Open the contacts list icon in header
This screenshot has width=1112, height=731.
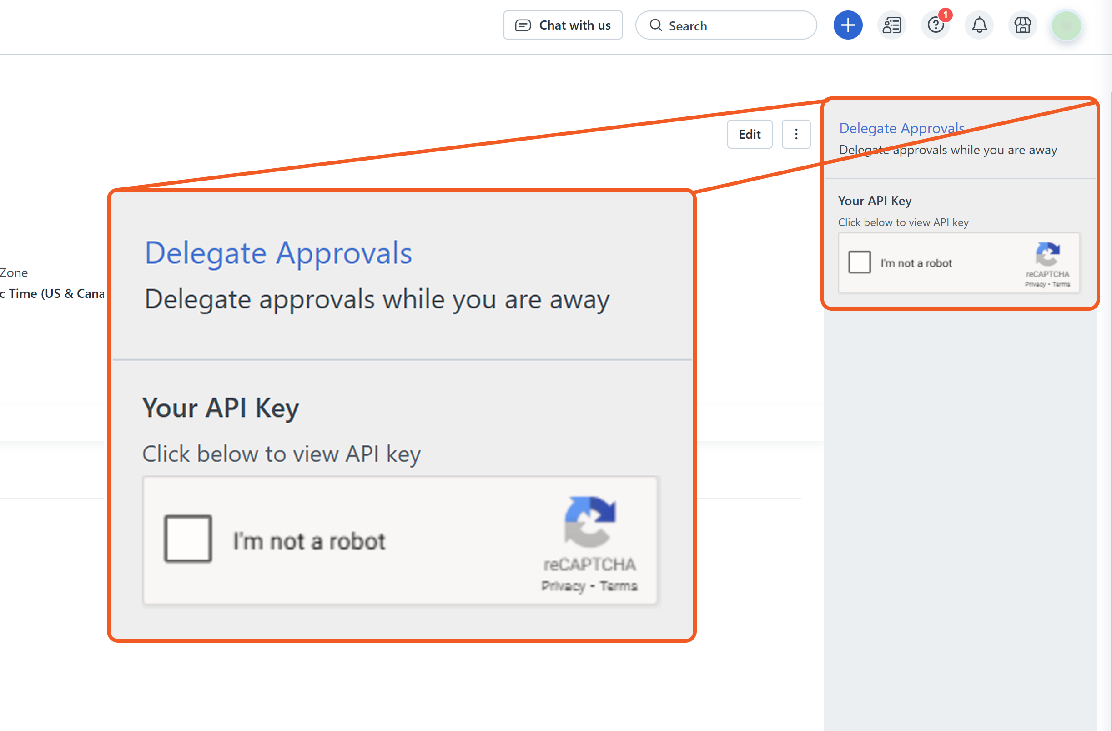tap(891, 25)
